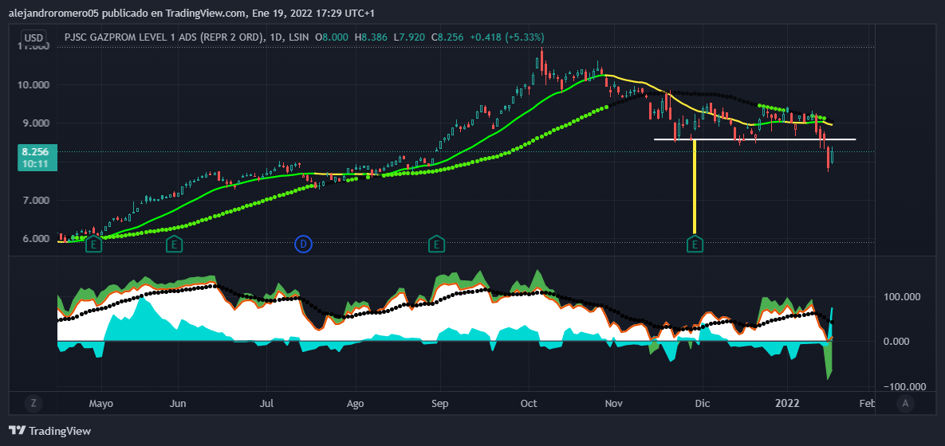This screenshot has height=446, width=945.
Task: Open the earnings E marker near Jun
Action: (174, 244)
